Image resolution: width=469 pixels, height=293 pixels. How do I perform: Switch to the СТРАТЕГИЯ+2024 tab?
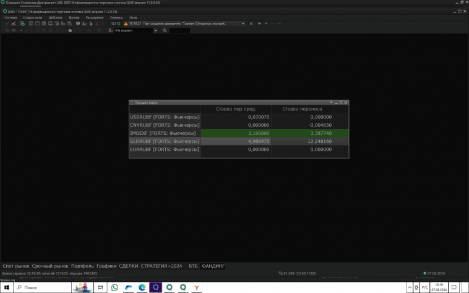click(161, 266)
